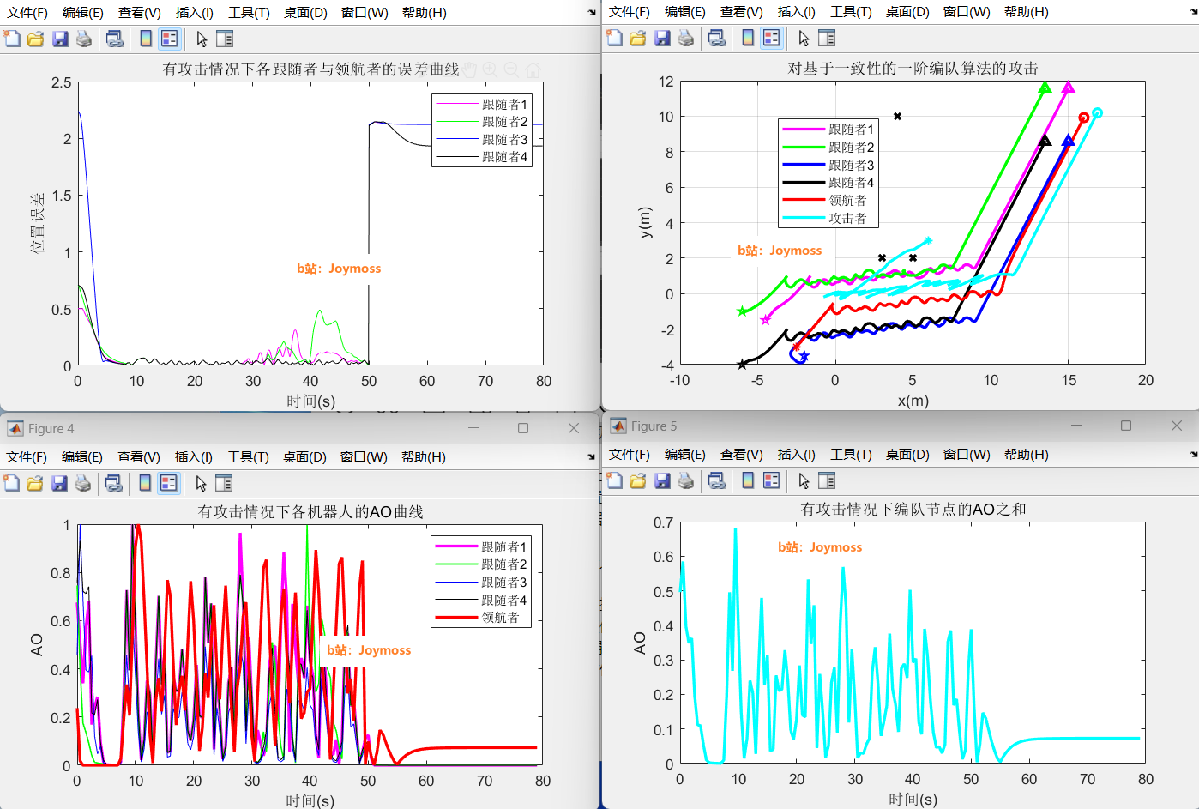Click the 跟随者3 legend label in 误差曲线 plot
The image size is (1199, 809).
point(504,139)
